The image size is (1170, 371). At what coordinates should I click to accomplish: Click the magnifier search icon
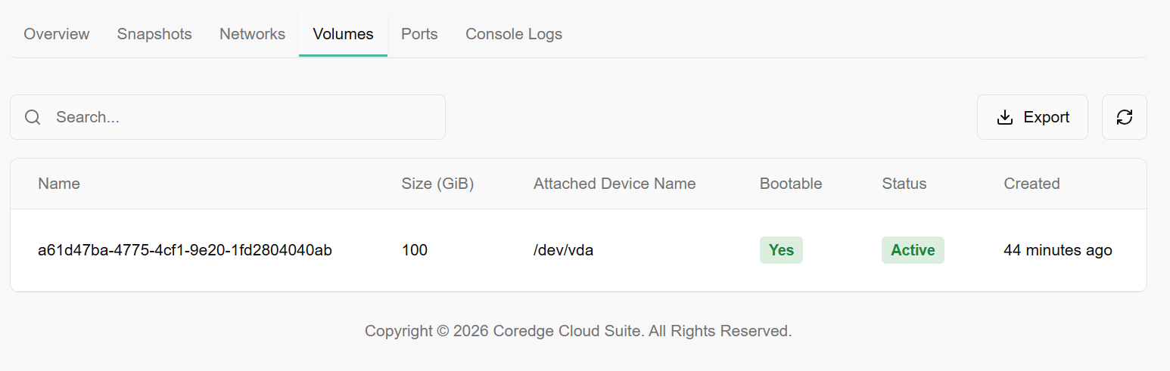[x=33, y=117]
